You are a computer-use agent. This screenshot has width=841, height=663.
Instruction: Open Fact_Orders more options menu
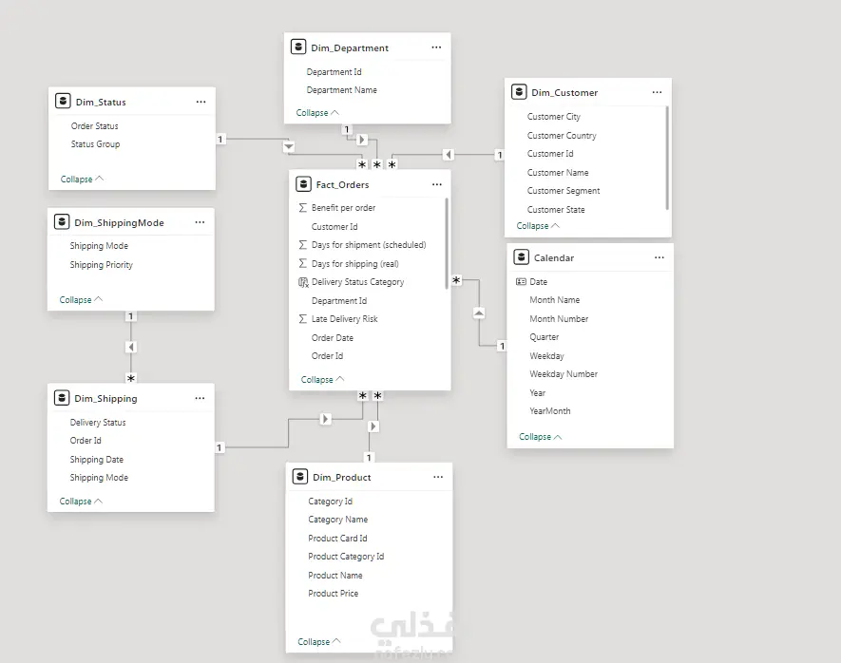click(436, 184)
